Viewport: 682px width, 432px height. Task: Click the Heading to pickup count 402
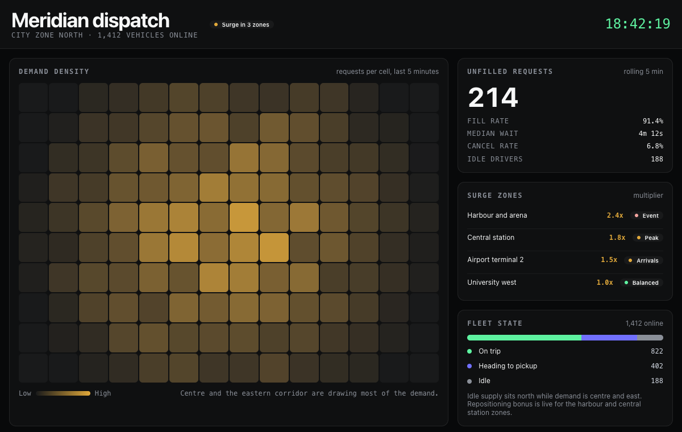657,366
